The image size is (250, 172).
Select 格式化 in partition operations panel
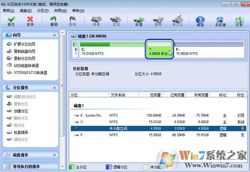(16, 125)
